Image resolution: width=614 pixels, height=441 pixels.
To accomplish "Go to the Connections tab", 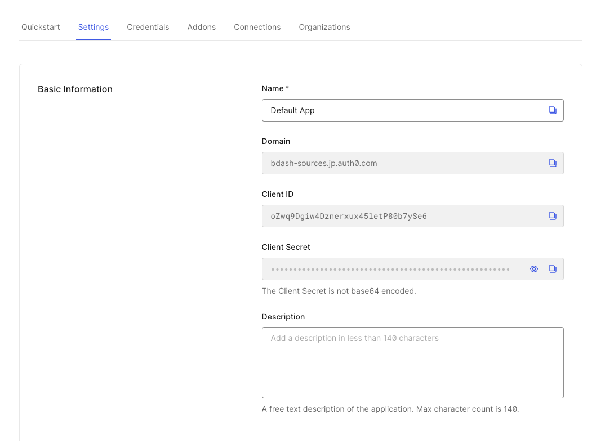I will [257, 27].
